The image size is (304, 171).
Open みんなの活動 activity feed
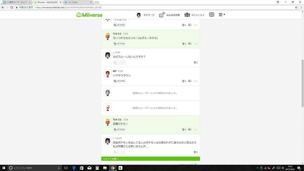click(169, 15)
